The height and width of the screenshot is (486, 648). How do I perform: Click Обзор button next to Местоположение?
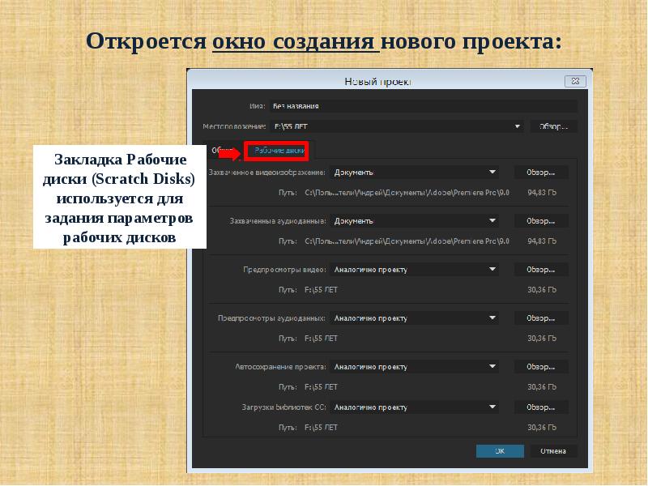[553, 126]
